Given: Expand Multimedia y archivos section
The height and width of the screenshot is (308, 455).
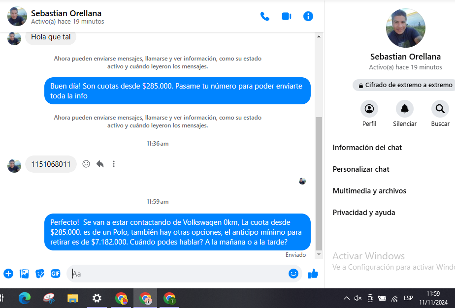Looking at the screenshot, I should point(369,191).
